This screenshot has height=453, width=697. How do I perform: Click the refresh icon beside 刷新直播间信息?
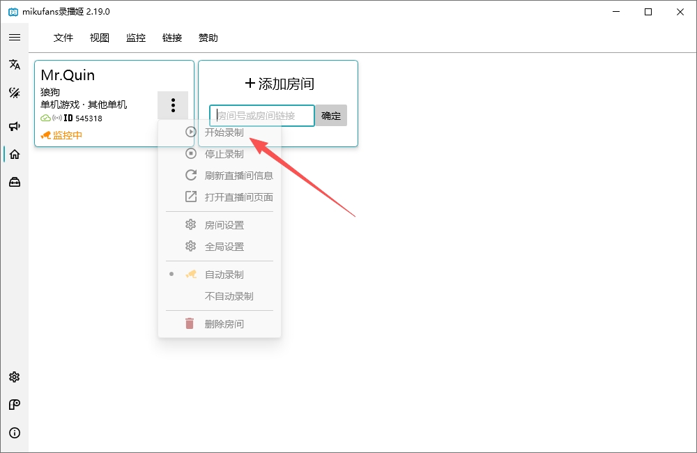(x=191, y=175)
